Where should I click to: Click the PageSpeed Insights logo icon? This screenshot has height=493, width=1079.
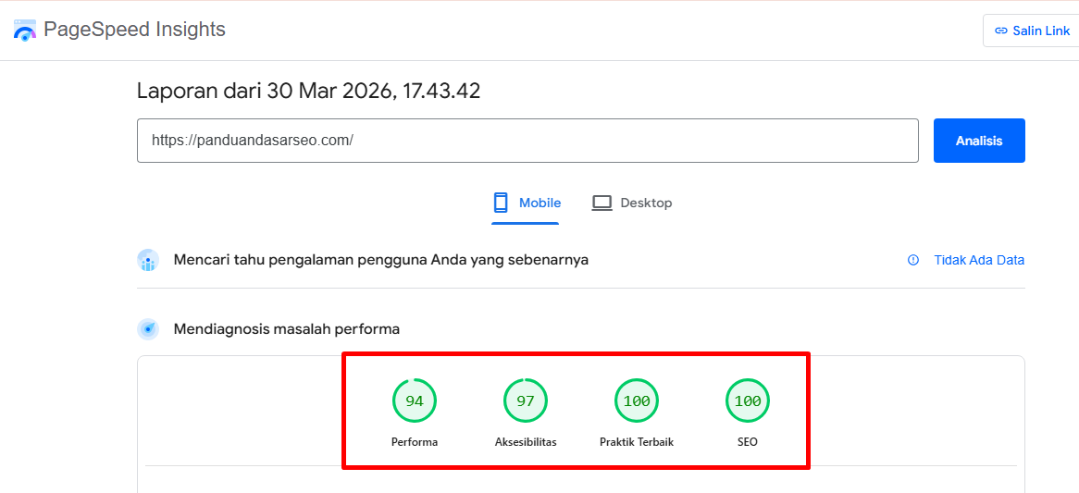(x=25, y=31)
